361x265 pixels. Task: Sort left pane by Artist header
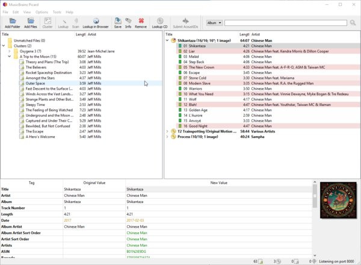point(92,34)
